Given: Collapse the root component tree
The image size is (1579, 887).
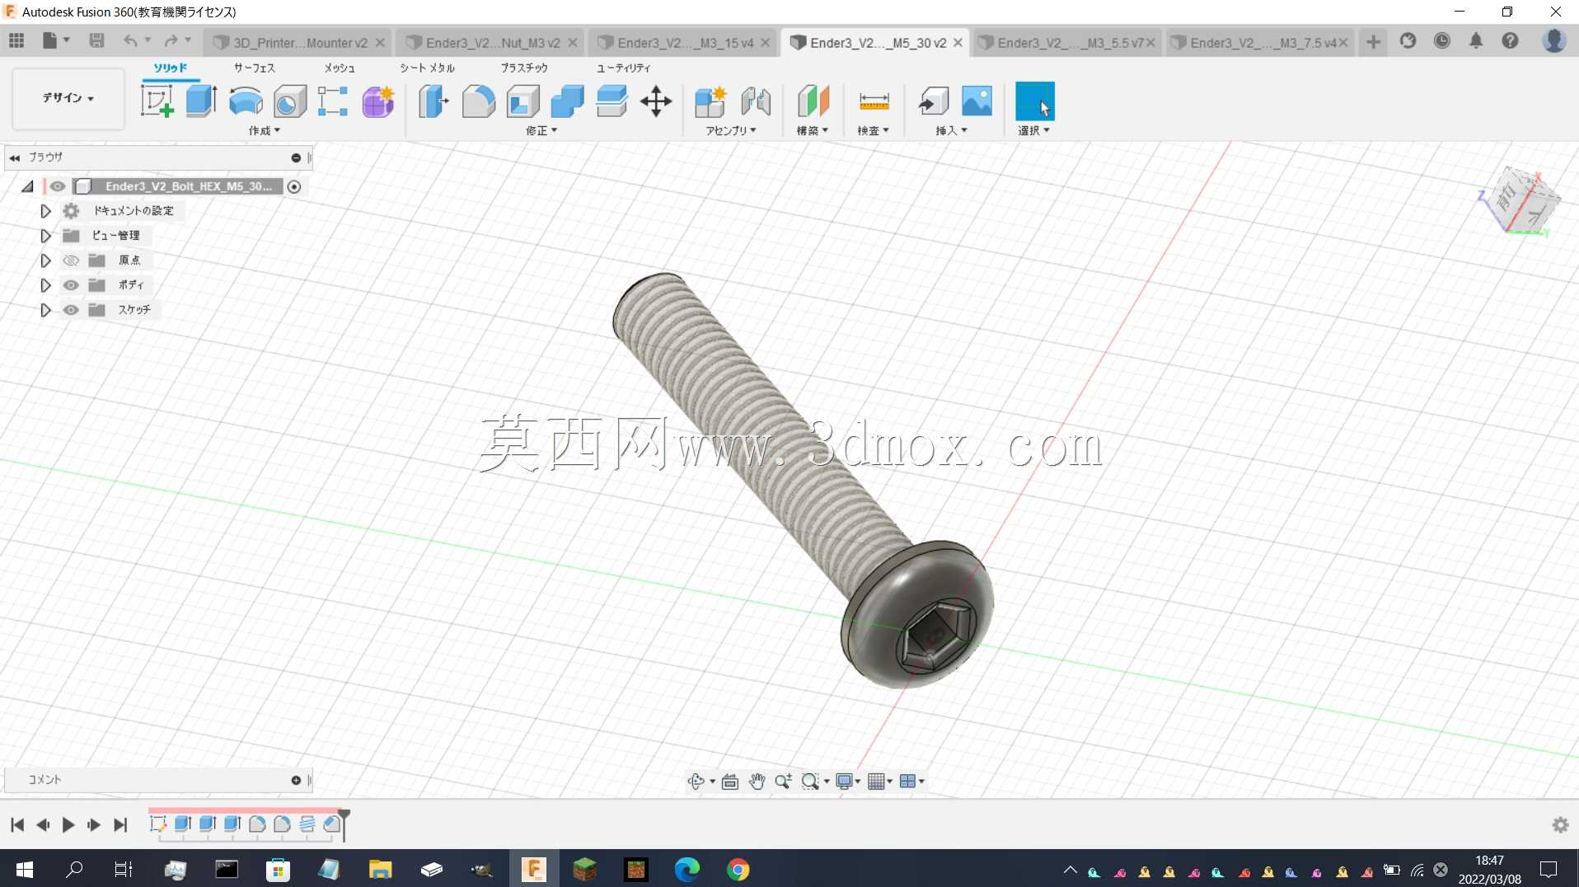Looking at the screenshot, I should pos(27,186).
